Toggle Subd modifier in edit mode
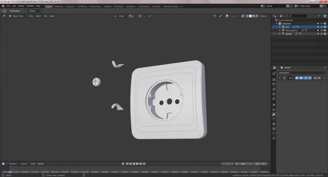328x177 pixels. (x=305, y=78)
